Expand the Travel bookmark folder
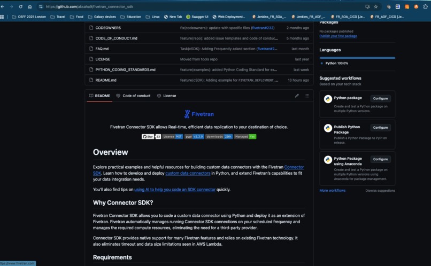 pyautogui.click(x=58, y=17)
